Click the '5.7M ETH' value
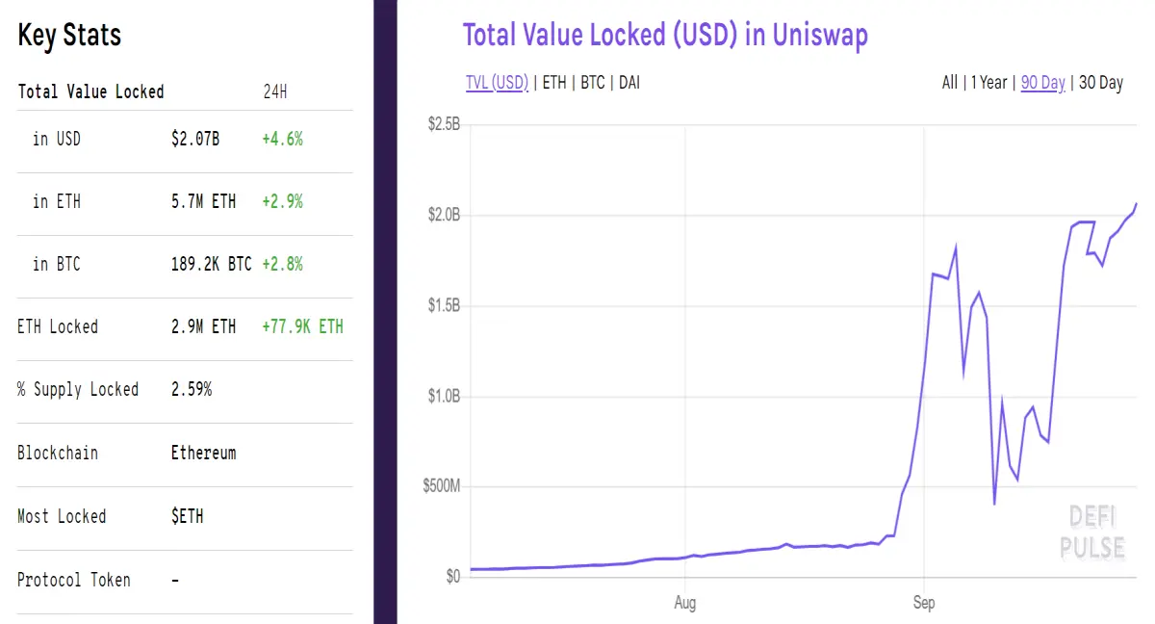 point(203,201)
